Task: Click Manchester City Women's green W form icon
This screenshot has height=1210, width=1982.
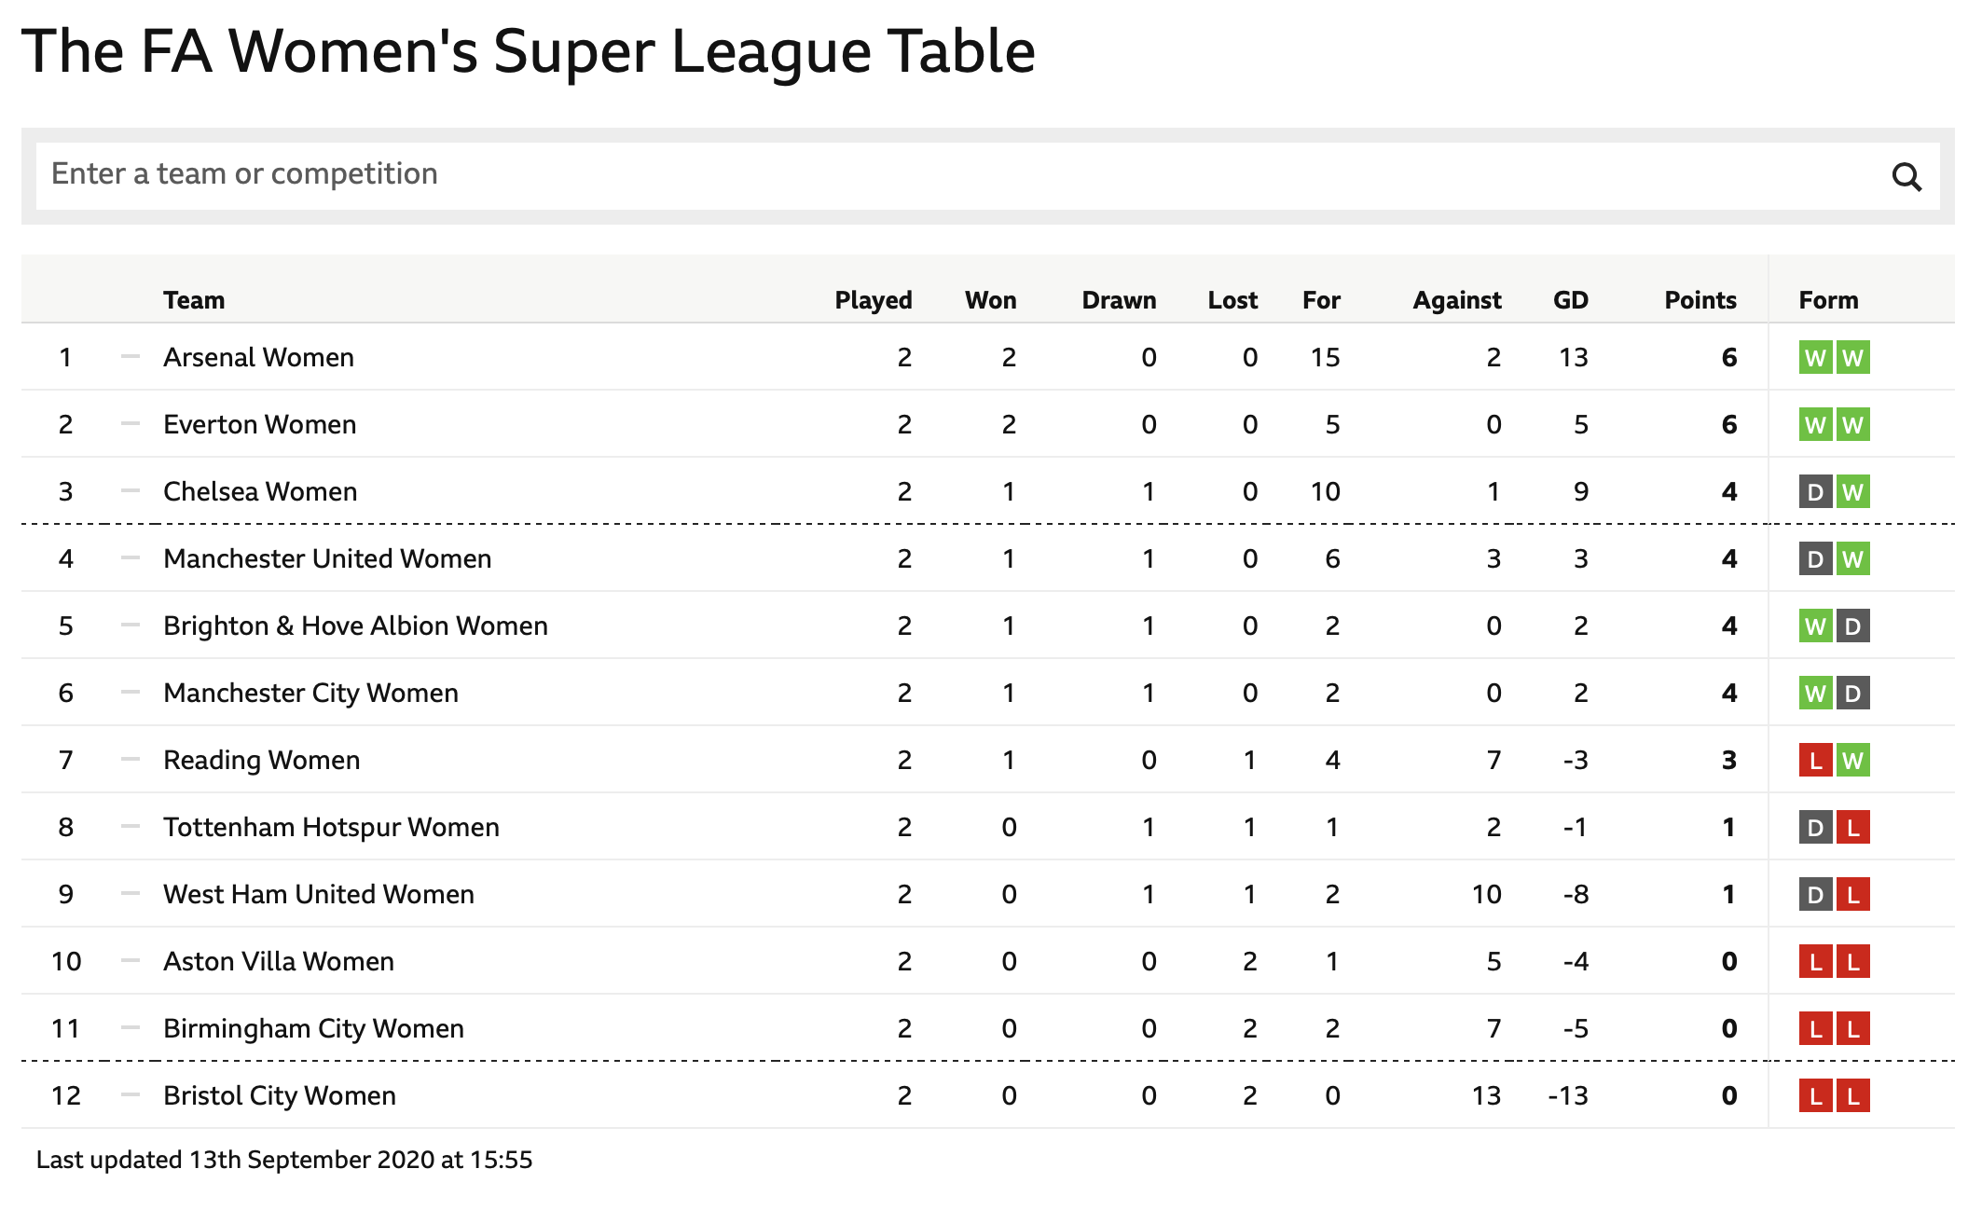Action: click(x=1815, y=694)
